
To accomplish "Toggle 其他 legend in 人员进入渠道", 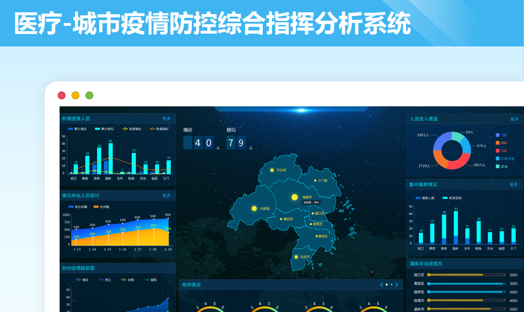I will pos(502,167).
